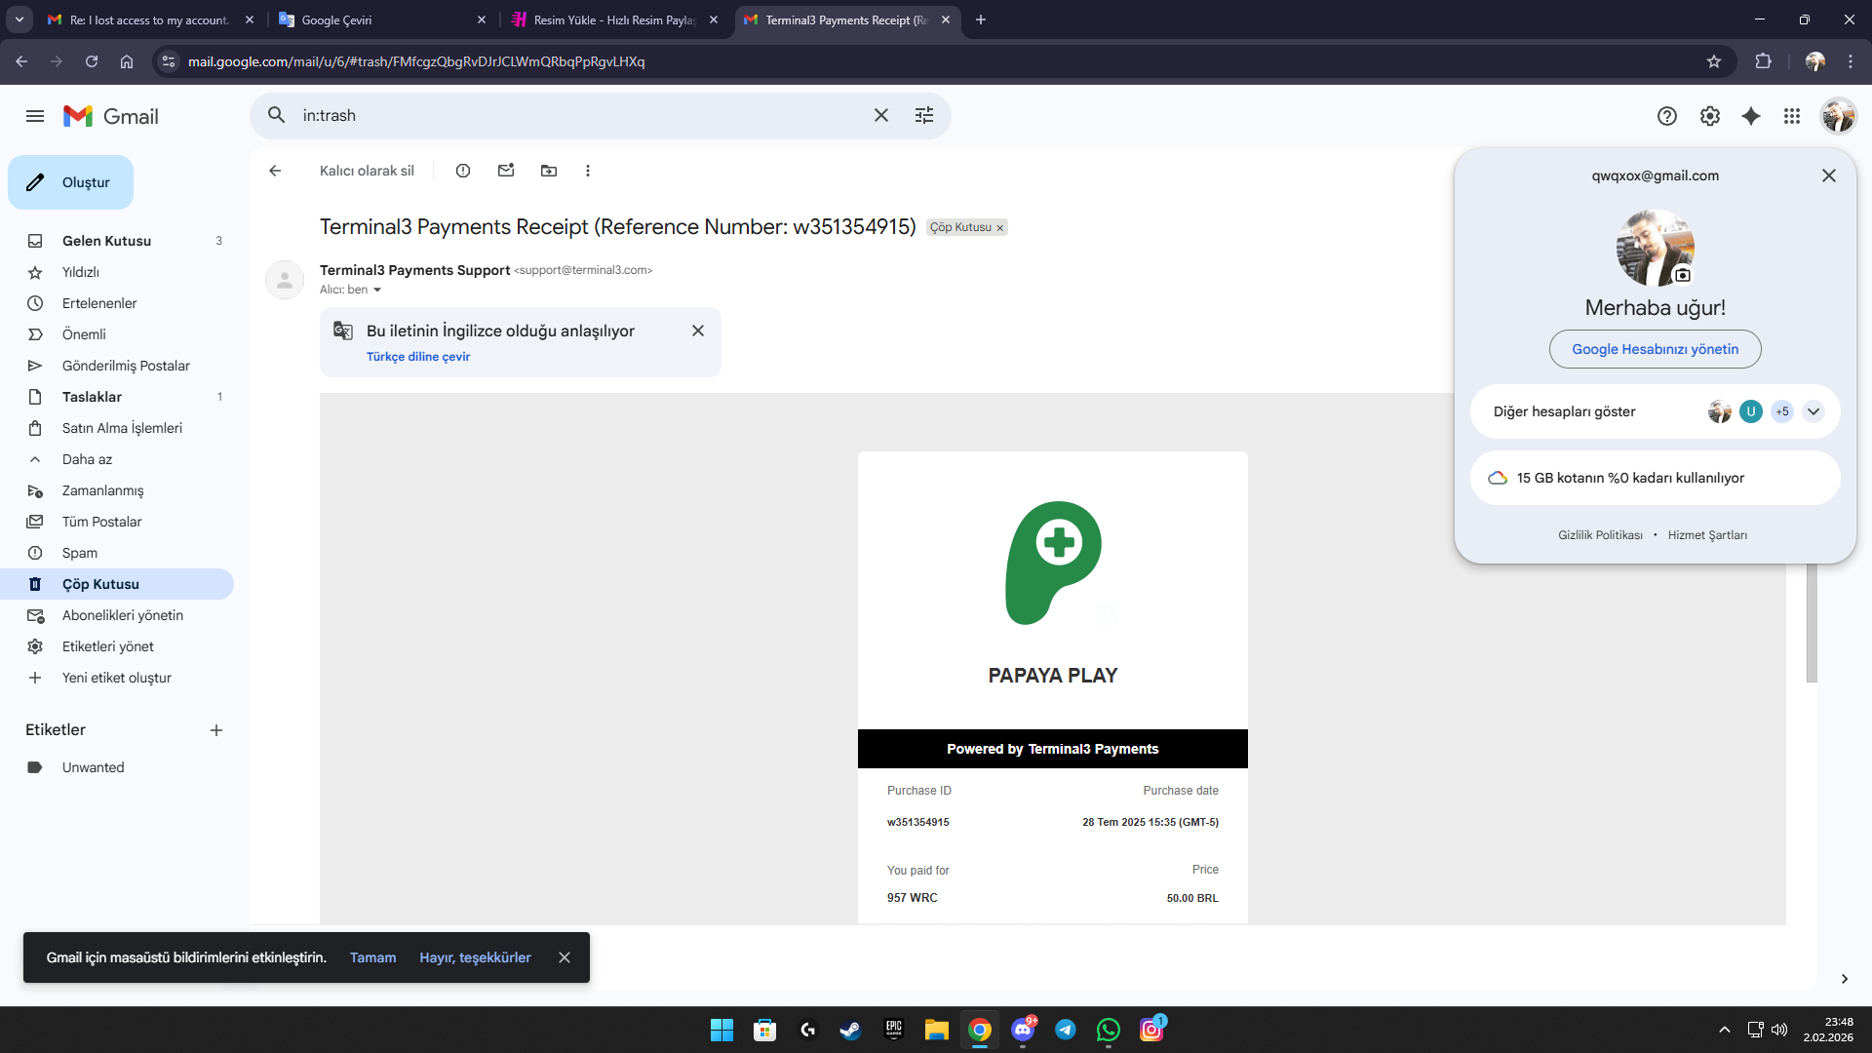
Task: Translate email via Türkçe diline çevir
Action: tap(418, 357)
